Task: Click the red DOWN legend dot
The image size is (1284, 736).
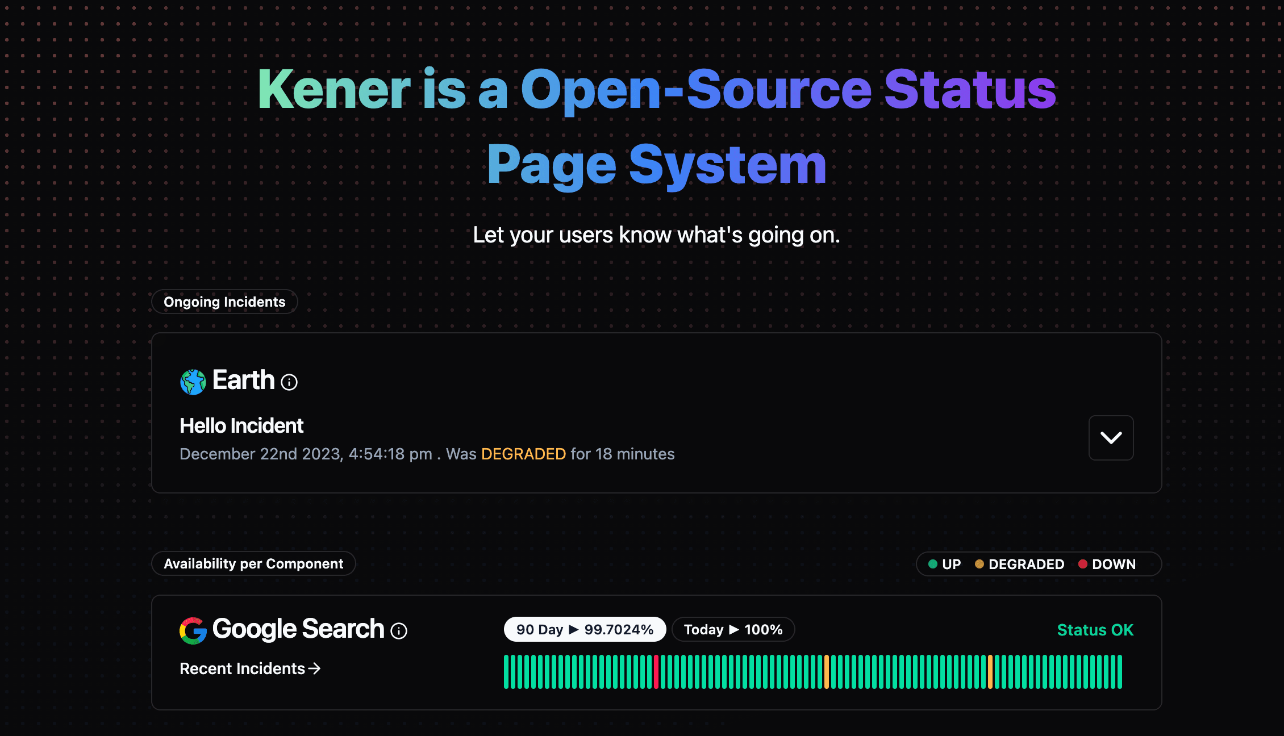Action: 1082,564
